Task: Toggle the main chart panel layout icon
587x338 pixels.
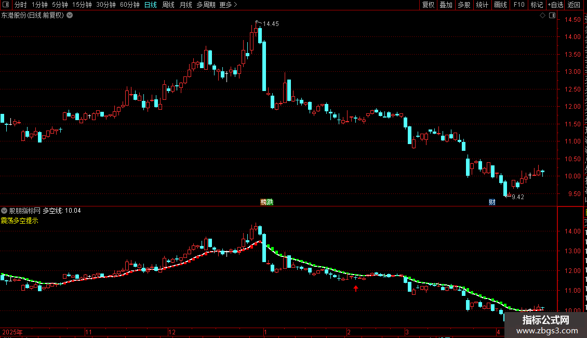Action: tap(552, 16)
